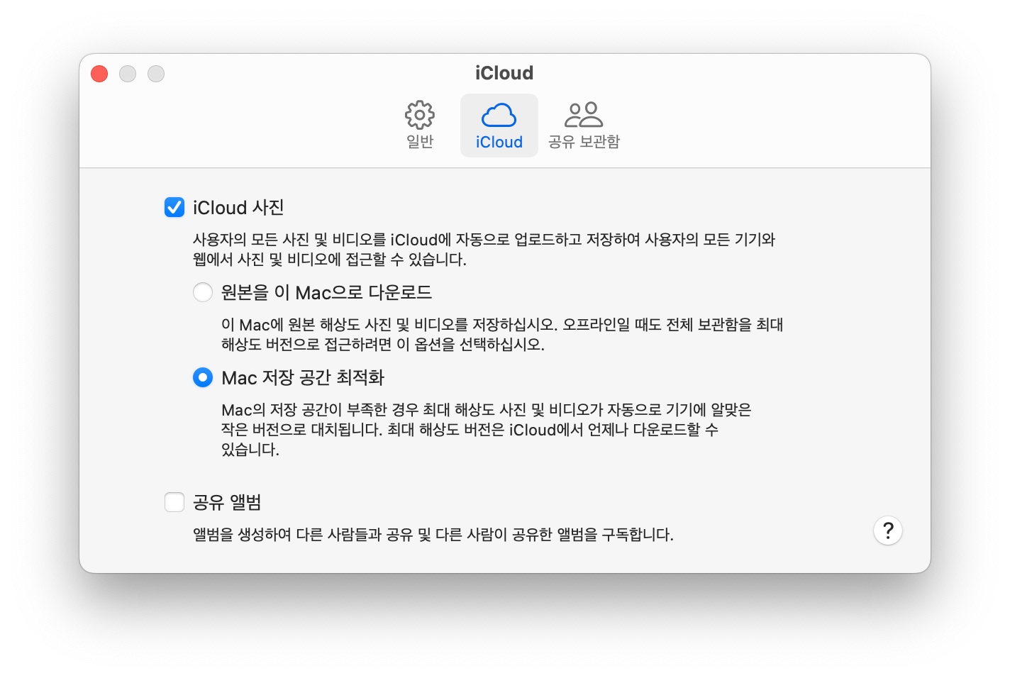1010x678 pixels.
Task: Uncheck the iCloud 사진 checkbox
Action: pos(174,207)
